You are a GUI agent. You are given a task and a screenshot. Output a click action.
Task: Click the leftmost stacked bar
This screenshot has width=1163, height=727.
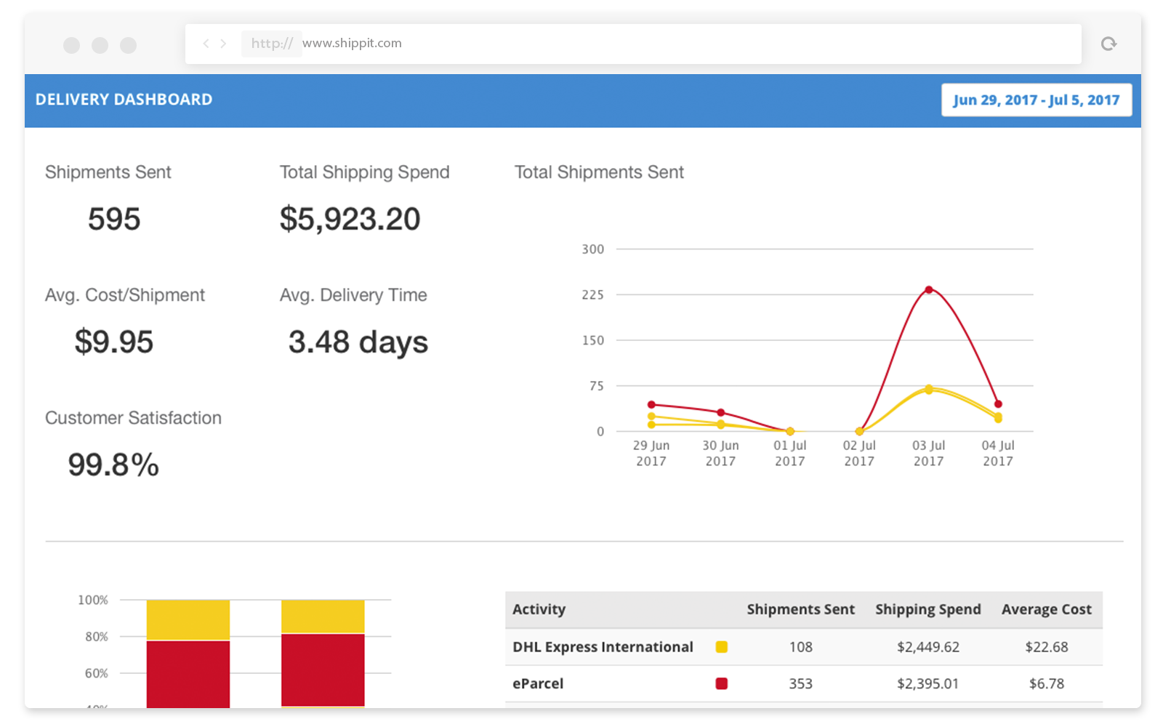point(188,654)
